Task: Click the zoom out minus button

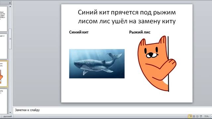Action: pos(211,116)
